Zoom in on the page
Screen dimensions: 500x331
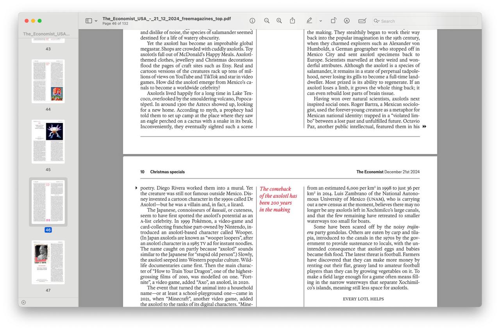click(279, 21)
